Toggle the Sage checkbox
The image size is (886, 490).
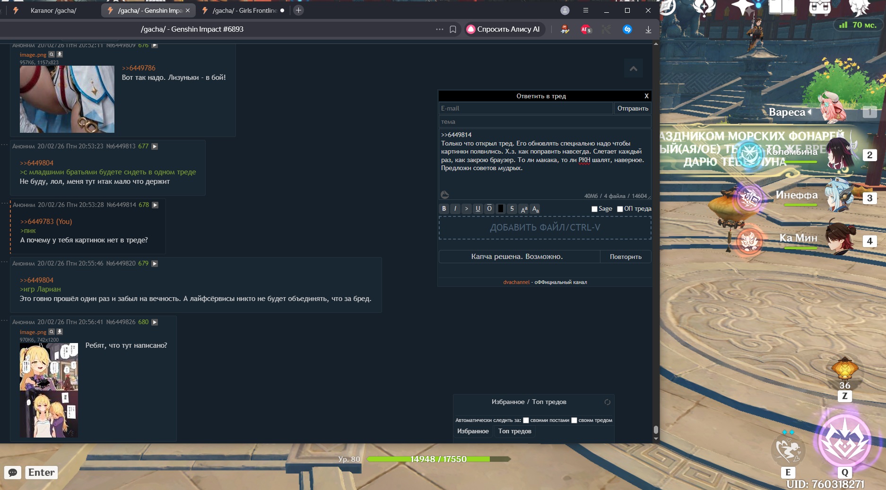pos(594,209)
